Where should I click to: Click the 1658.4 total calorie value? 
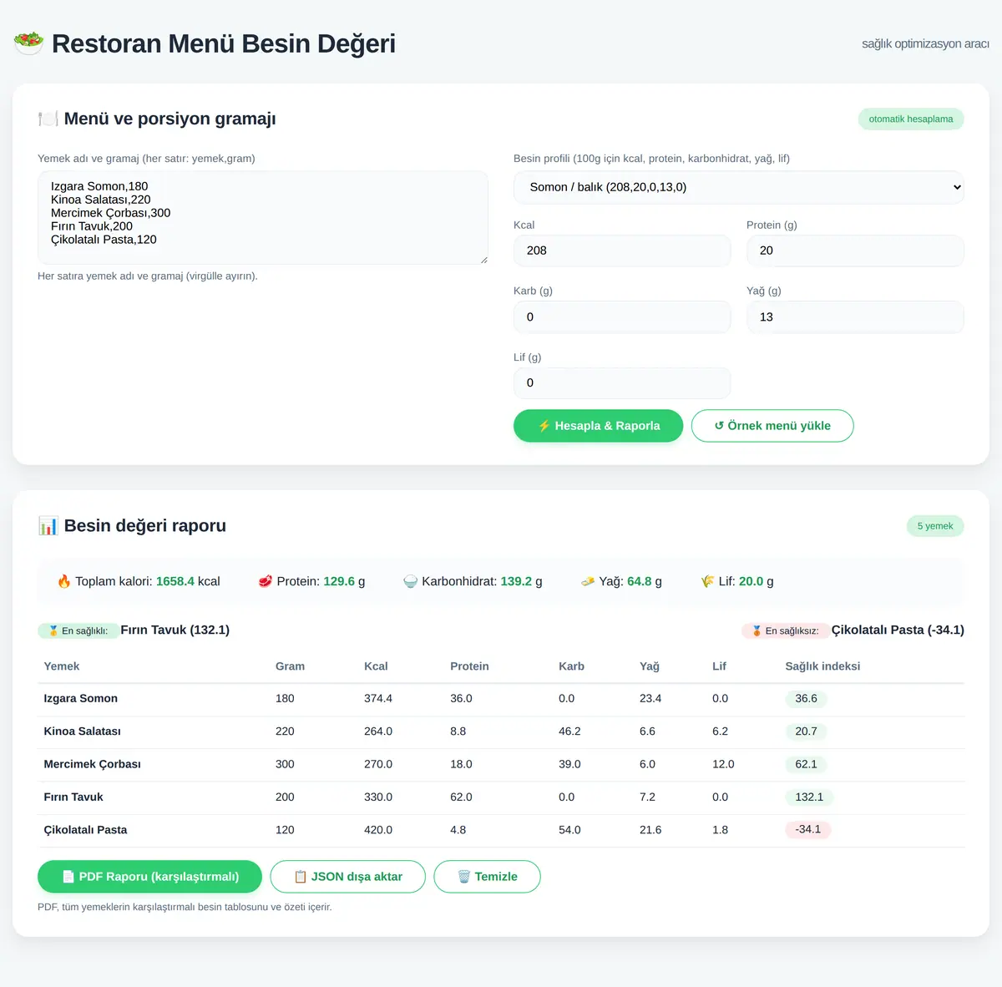pyautogui.click(x=175, y=581)
